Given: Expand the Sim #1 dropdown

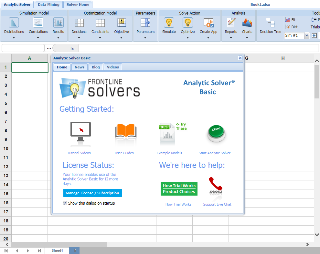Looking at the screenshot, I should 306,36.
